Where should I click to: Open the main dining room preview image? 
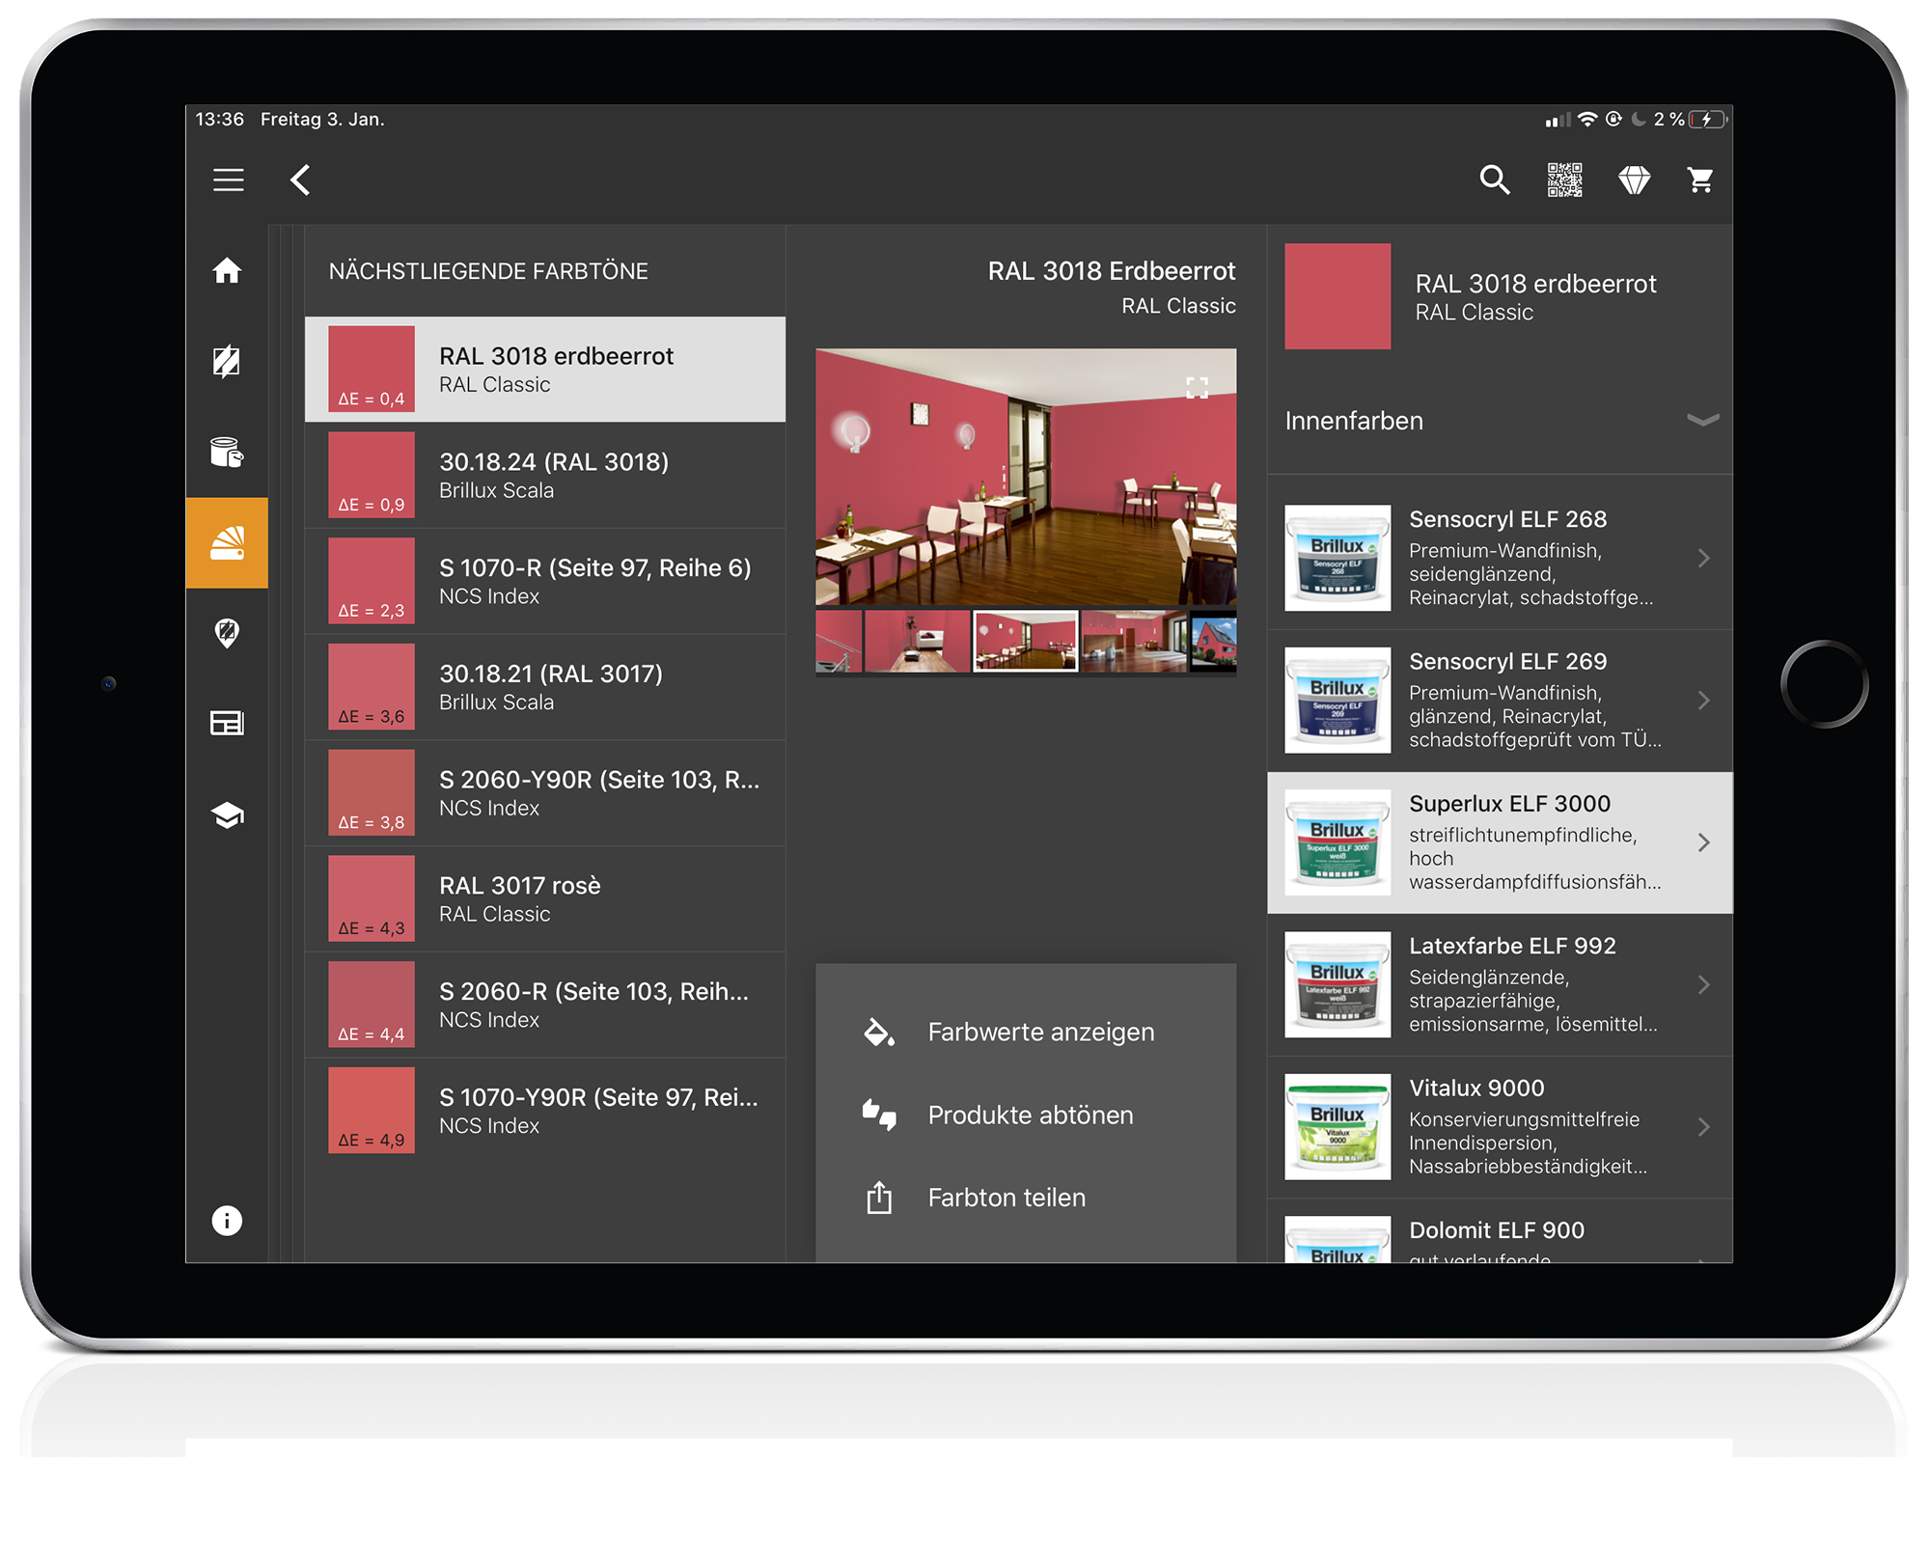[1026, 477]
